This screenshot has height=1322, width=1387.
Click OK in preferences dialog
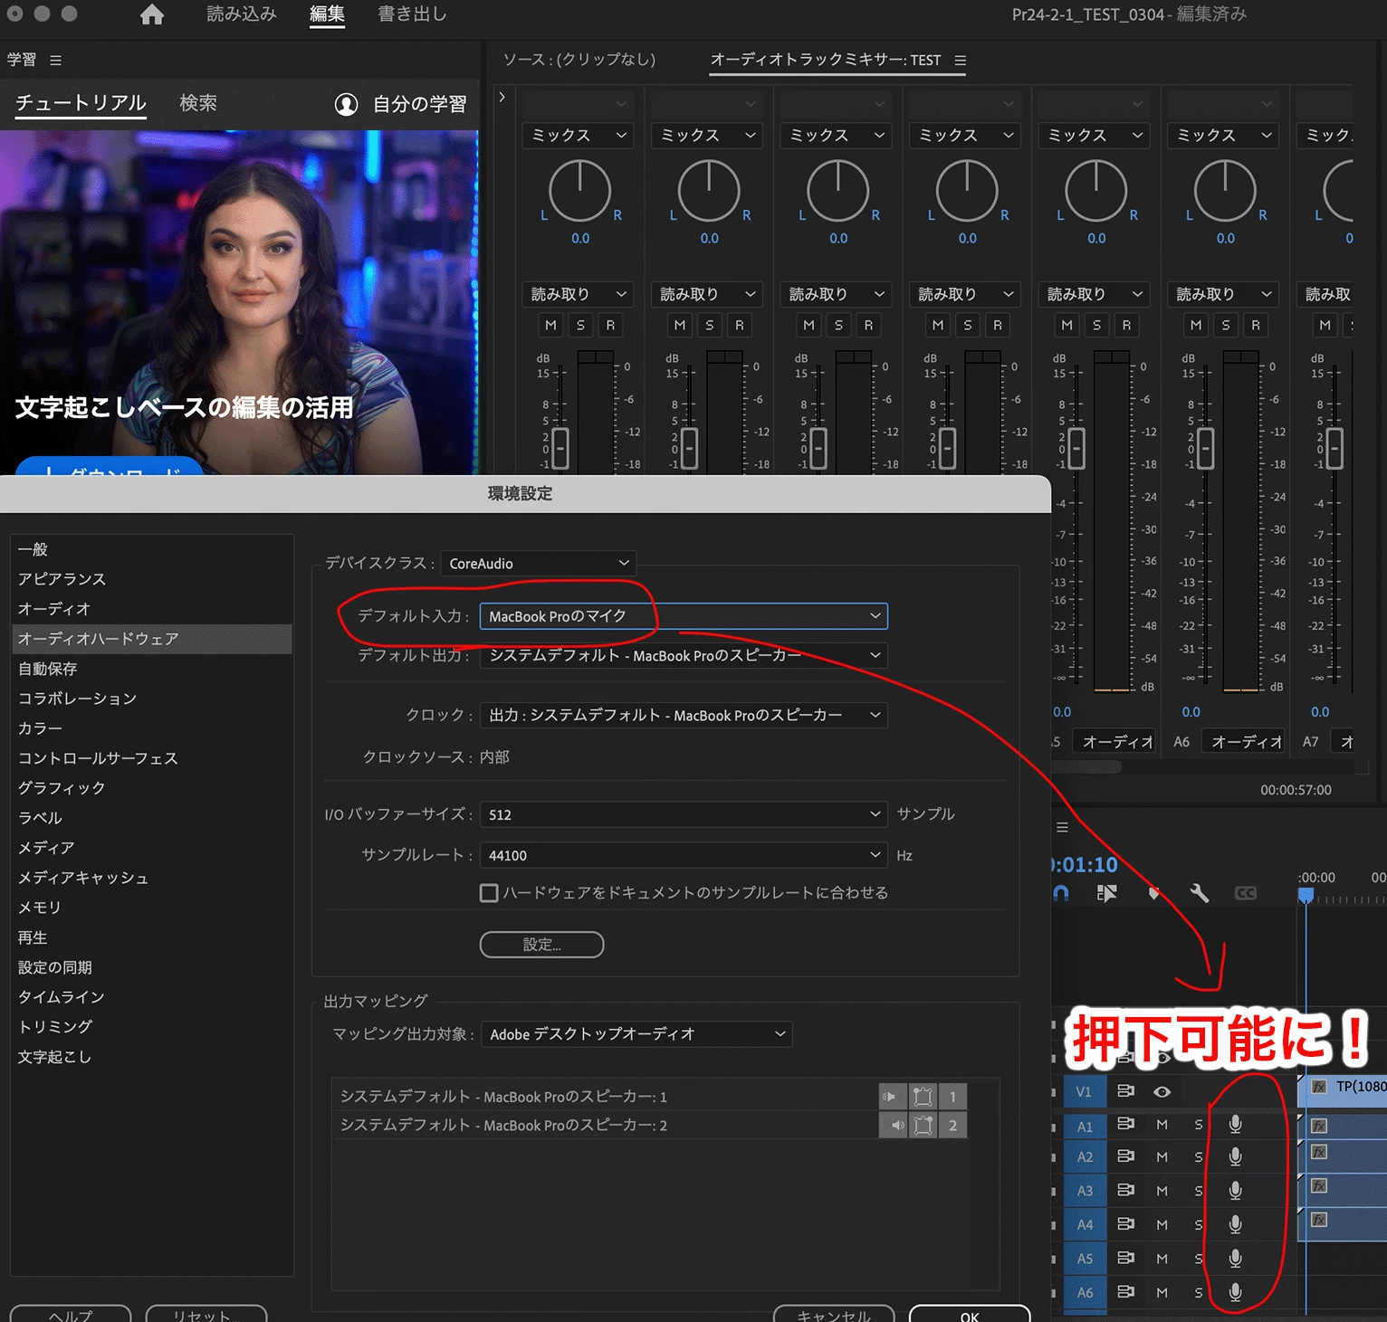(x=970, y=1315)
